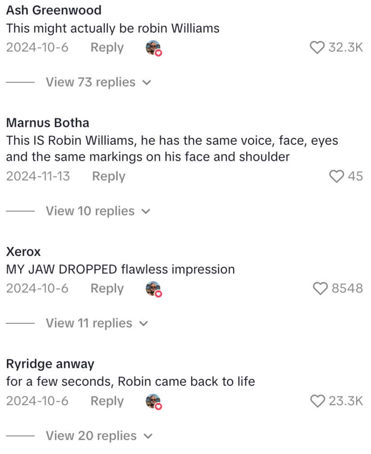The image size is (371, 454).
Task: Open Ryridge anway's profile name
Action: click(50, 364)
